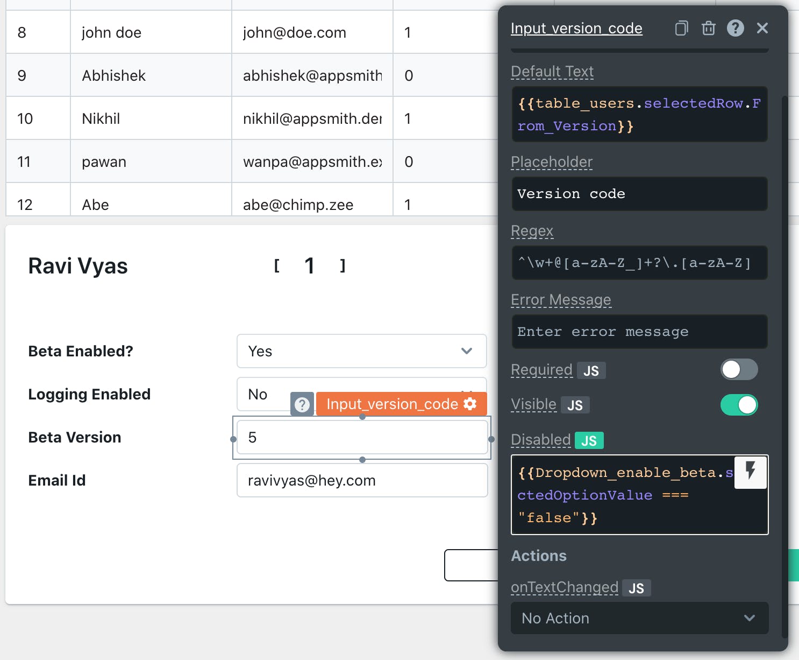Screen dimensions: 799x660
Task: Click the Input_version_code title link
Action: click(x=576, y=28)
